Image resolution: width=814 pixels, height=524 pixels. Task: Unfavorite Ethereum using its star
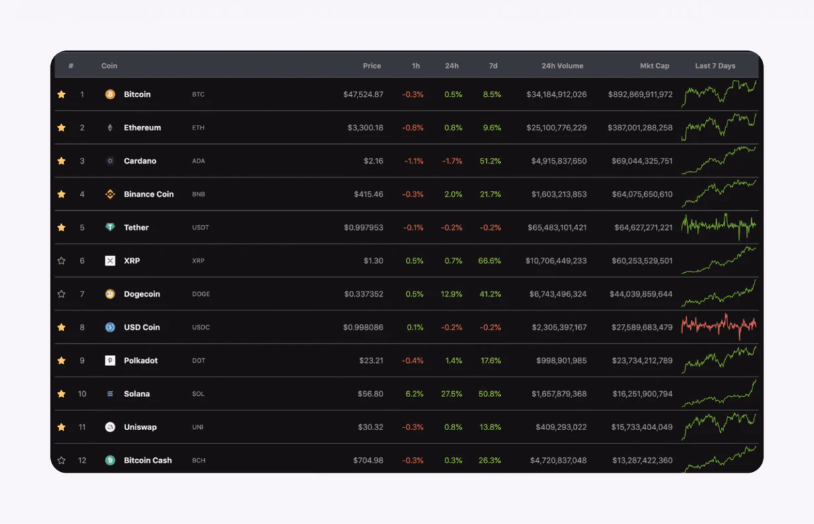click(61, 128)
